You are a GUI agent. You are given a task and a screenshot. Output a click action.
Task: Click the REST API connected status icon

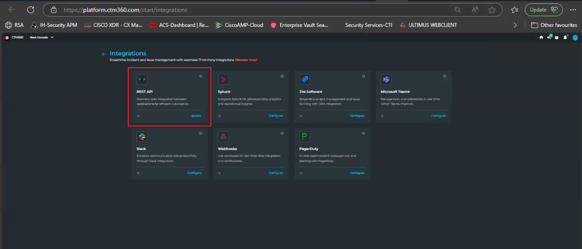coord(138,116)
